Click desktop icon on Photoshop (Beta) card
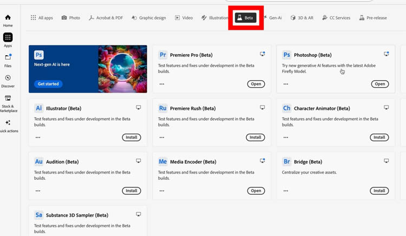Viewport: 406px width, 236px height. tap(387, 54)
